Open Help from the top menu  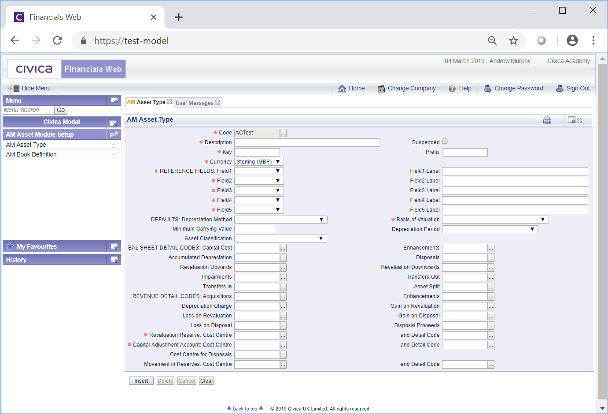(x=460, y=88)
